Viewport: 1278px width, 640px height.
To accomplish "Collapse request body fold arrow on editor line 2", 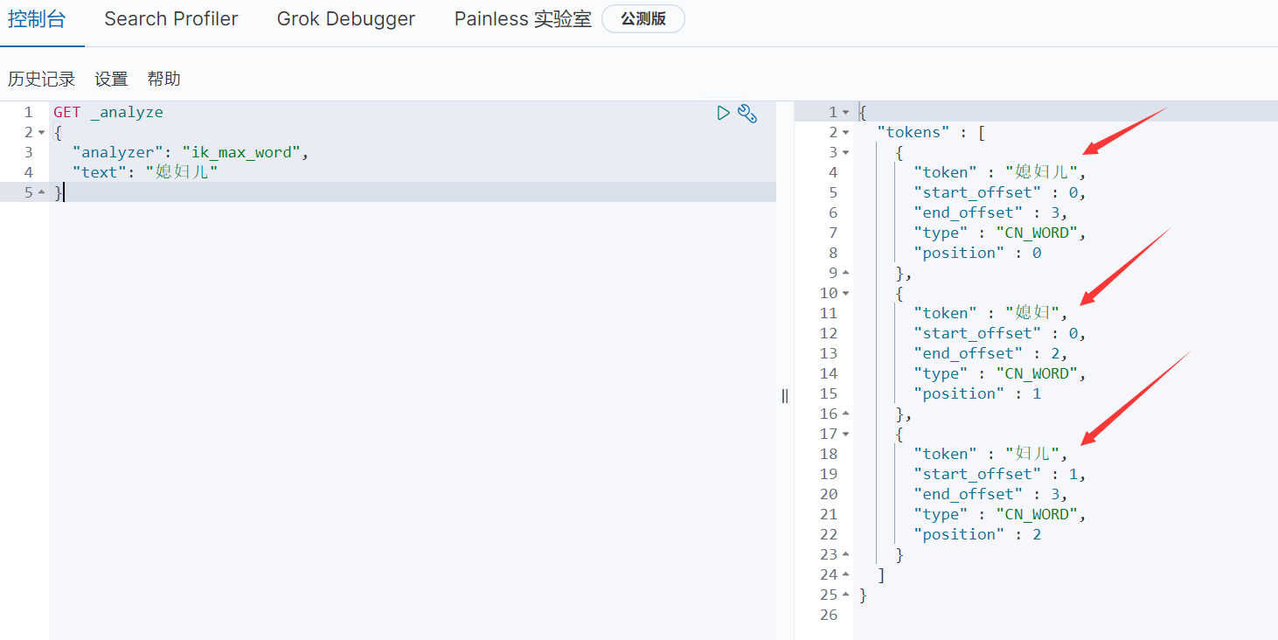I will tap(41, 133).
